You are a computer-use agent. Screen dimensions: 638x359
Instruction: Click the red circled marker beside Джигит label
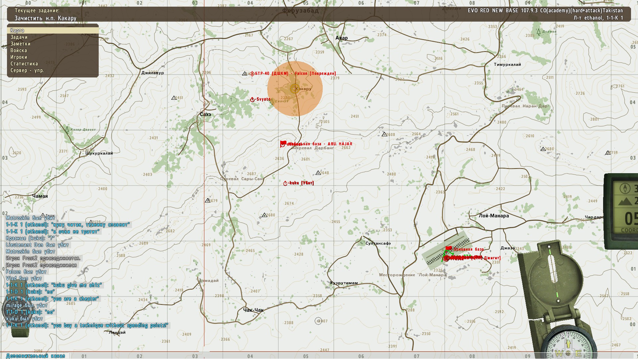pos(447,259)
